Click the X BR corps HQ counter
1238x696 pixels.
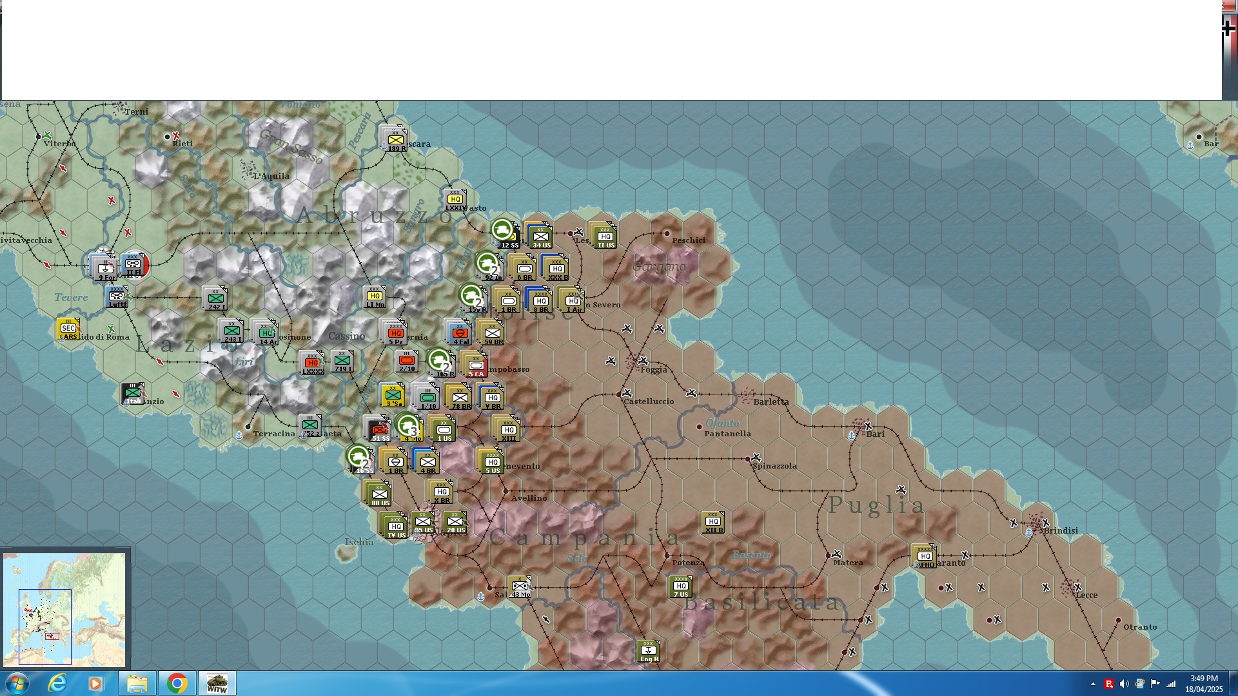coord(442,491)
